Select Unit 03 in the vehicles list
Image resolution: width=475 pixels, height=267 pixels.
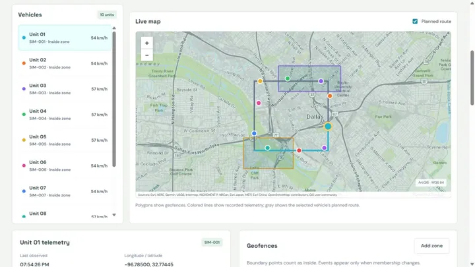tap(65, 89)
